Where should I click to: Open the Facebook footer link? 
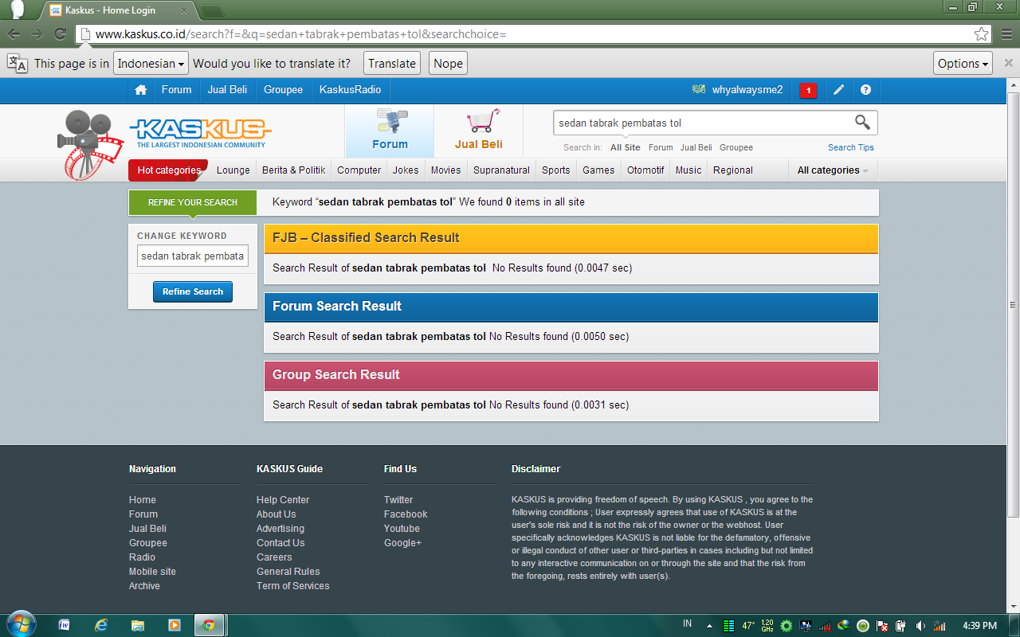tap(406, 514)
